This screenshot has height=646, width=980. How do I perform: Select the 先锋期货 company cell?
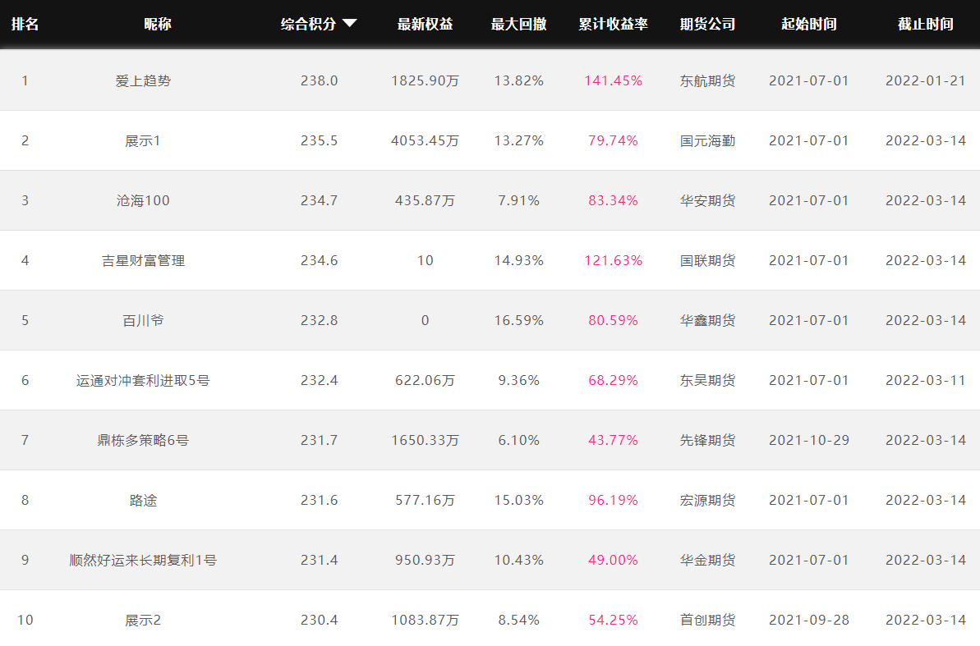point(707,441)
